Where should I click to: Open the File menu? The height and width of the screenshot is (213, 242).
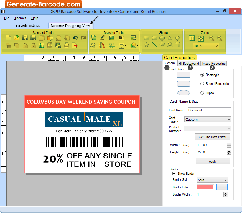(7, 18)
